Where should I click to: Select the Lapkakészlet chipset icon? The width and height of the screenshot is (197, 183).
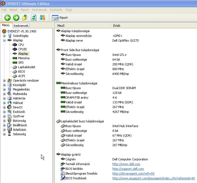[x=15, y=67]
